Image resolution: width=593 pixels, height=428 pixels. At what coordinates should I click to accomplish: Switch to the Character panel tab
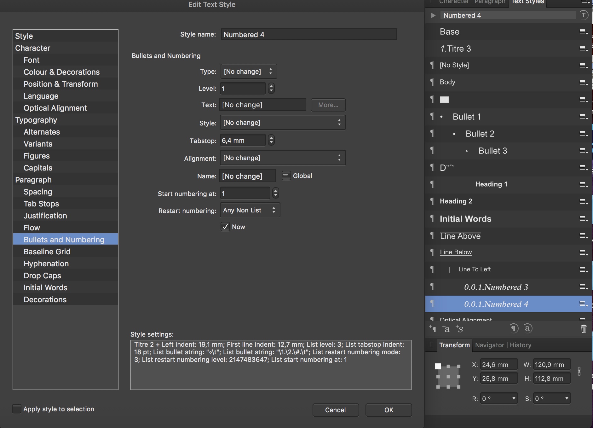point(454,2)
